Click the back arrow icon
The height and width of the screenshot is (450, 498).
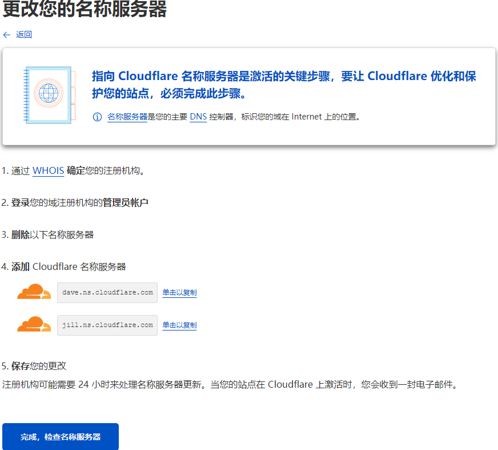[x=7, y=35]
